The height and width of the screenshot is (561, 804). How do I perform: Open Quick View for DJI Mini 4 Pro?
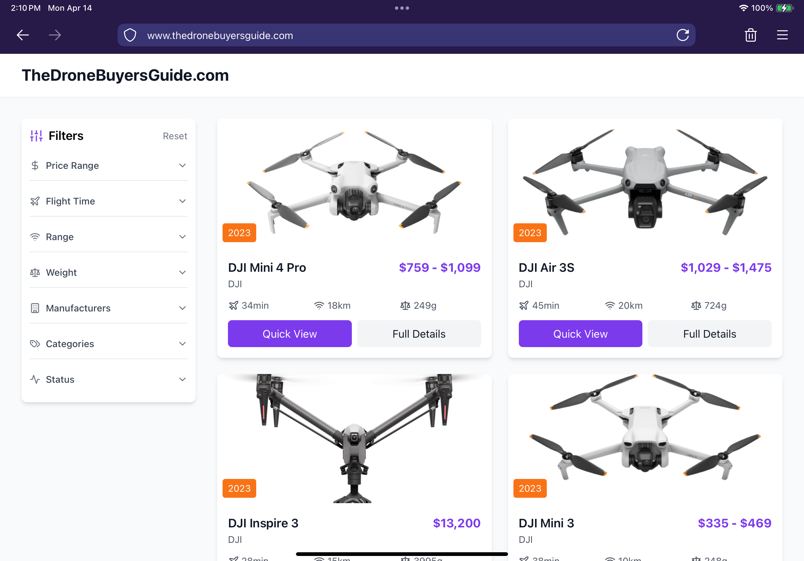click(290, 334)
